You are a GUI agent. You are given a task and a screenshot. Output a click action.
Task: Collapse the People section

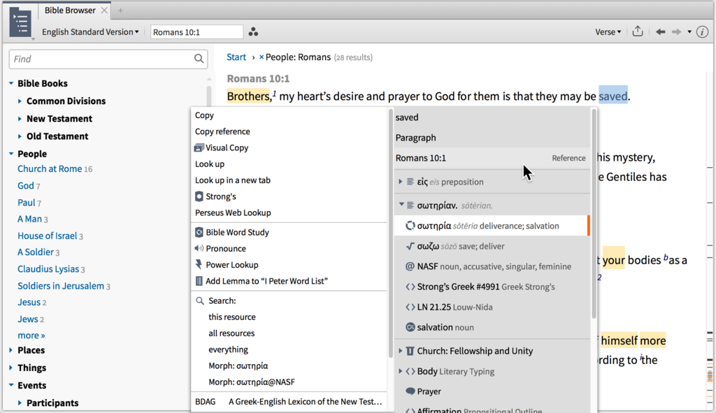pos(11,154)
